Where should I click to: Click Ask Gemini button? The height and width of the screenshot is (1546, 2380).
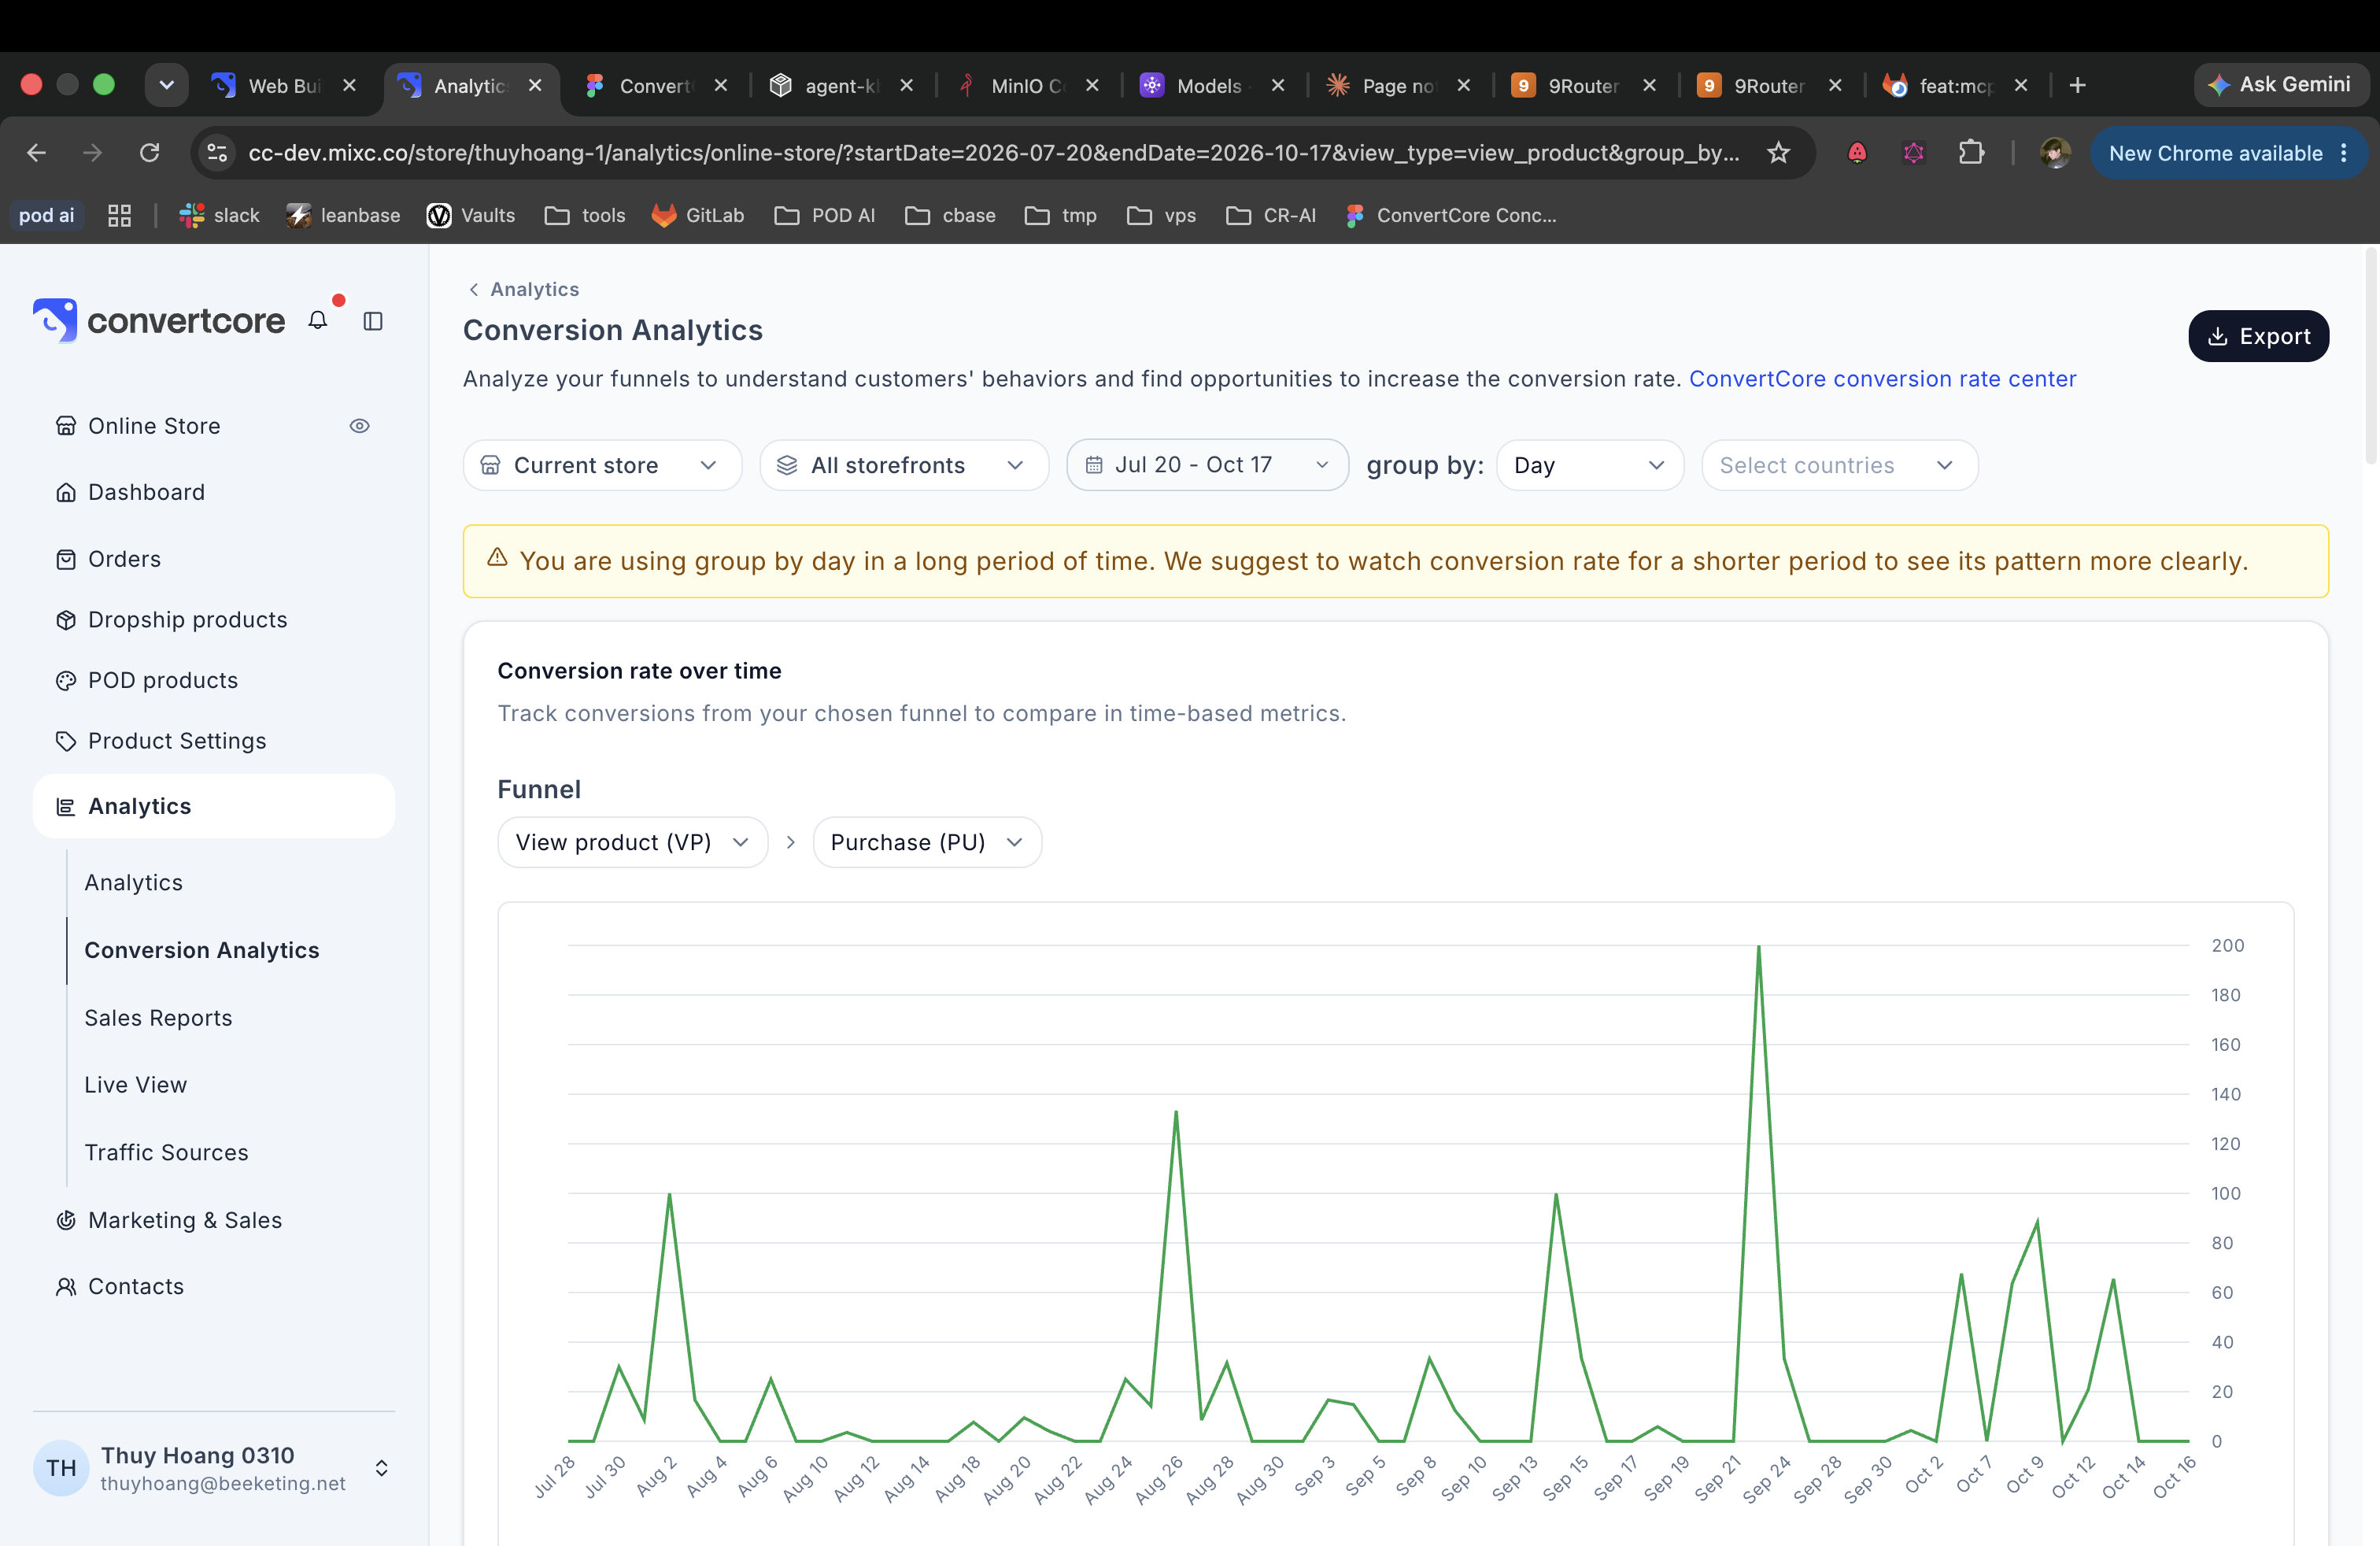(x=2281, y=85)
